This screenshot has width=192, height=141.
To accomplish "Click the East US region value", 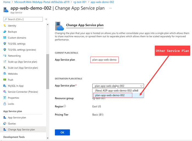I will pyautogui.click(x=97, y=106).
